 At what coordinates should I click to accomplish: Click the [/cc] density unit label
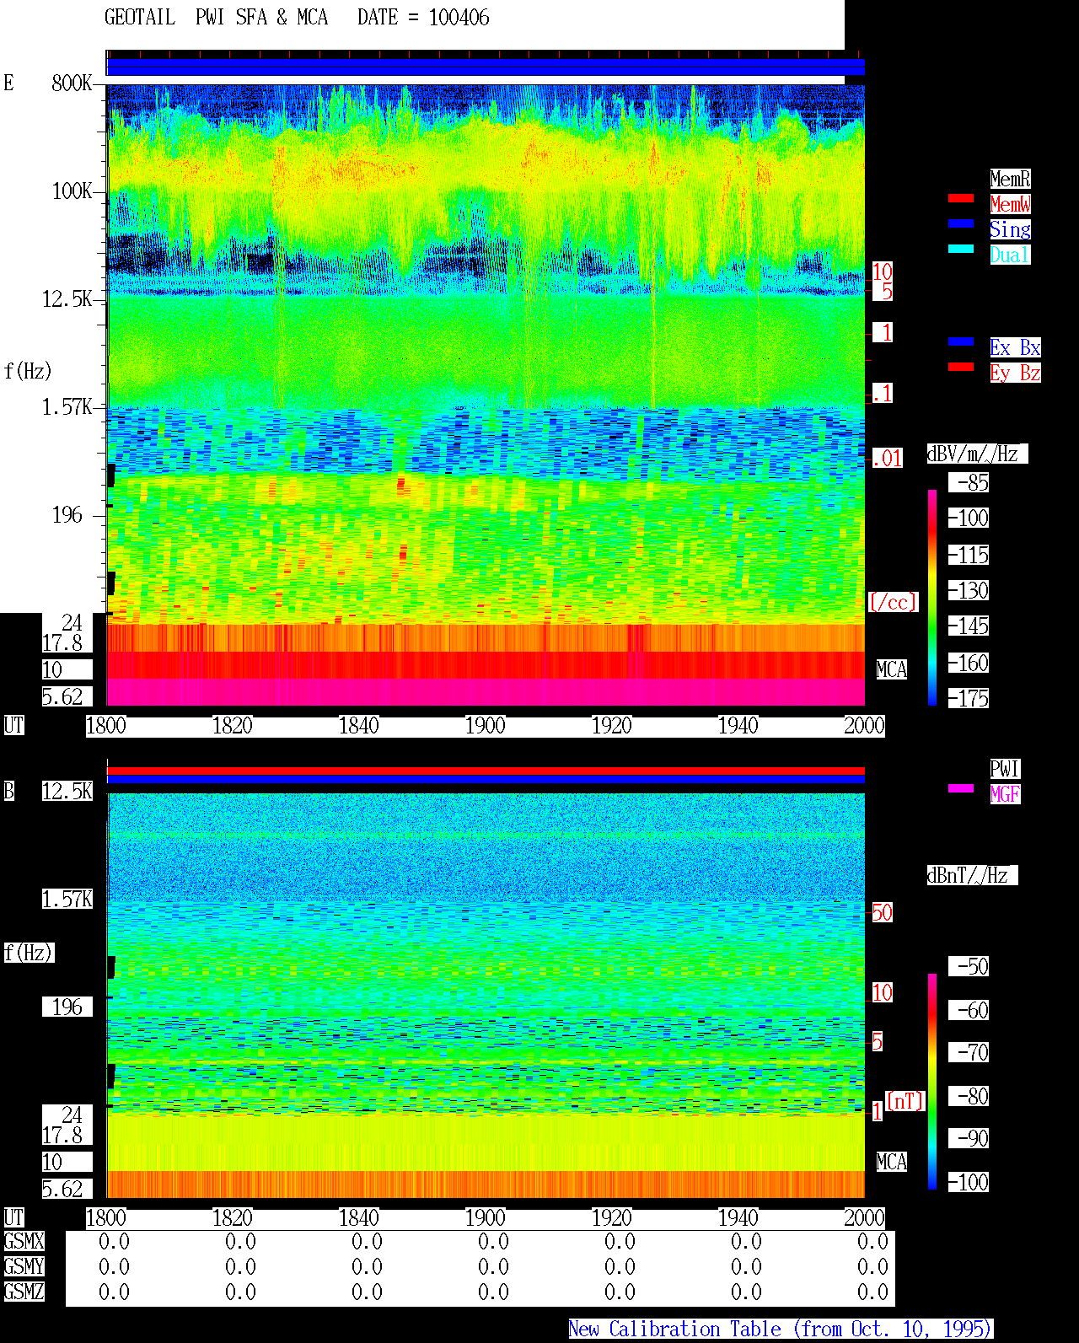893,603
